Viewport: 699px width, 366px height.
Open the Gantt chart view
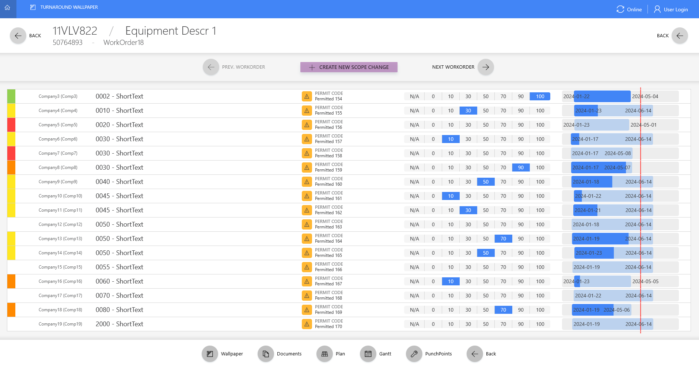[368, 354]
